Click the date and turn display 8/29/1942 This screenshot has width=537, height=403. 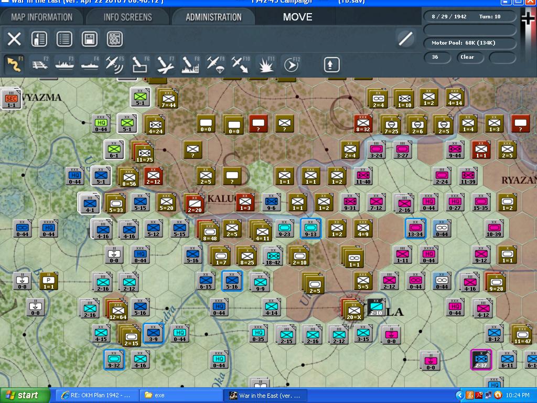coord(469,16)
